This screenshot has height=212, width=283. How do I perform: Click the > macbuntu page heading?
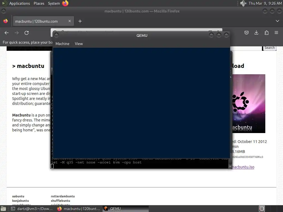pos(28,66)
